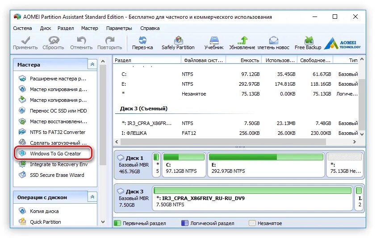The image size is (376, 238).
Task: Open SSD Secure Erase Wizard link
Action: pyautogui.click(x=57, y=175)
